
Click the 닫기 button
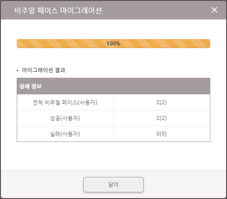pyautogui.click(x=113, y=185)
